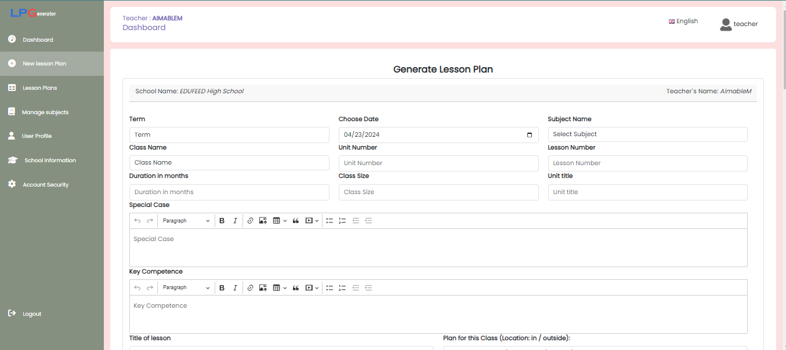Click in the Class Size field
The image size is (786, 350).
point(438,192)
